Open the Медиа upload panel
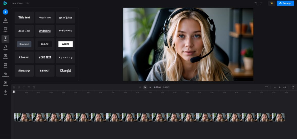This screenshot has height=139, width=297. (5, 20)
